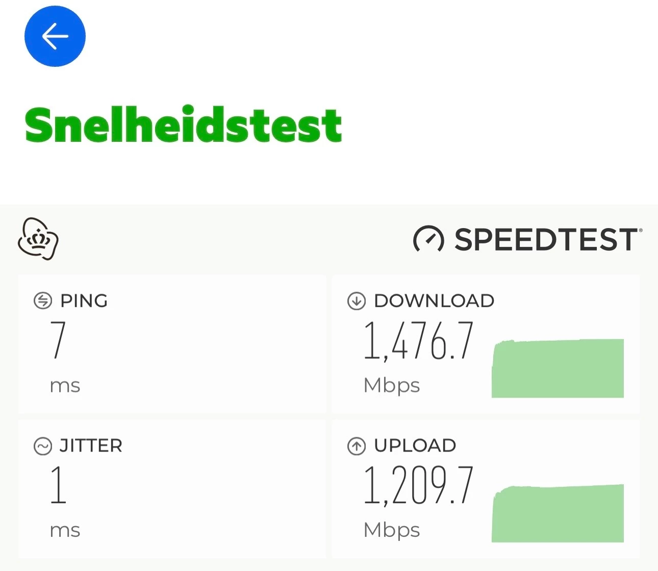
Task: Click the jitter wave icon
Action: point(43,446)
